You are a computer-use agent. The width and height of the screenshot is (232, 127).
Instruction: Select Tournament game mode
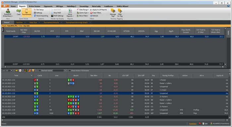(x=27, y=13)
